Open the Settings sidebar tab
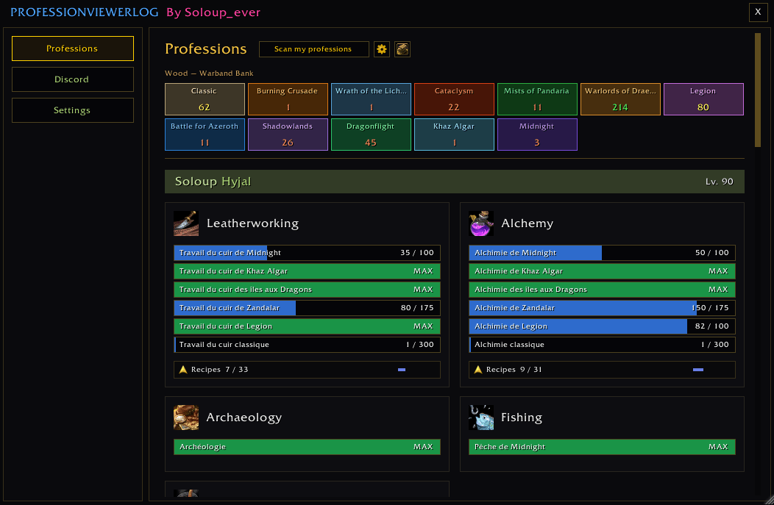 [x=73, y=110]
